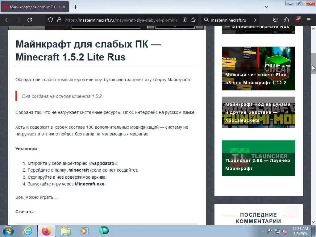Click the bold .minecraft folder name
316x237 pixels.
pyautogui.click(x=78, y=170)
